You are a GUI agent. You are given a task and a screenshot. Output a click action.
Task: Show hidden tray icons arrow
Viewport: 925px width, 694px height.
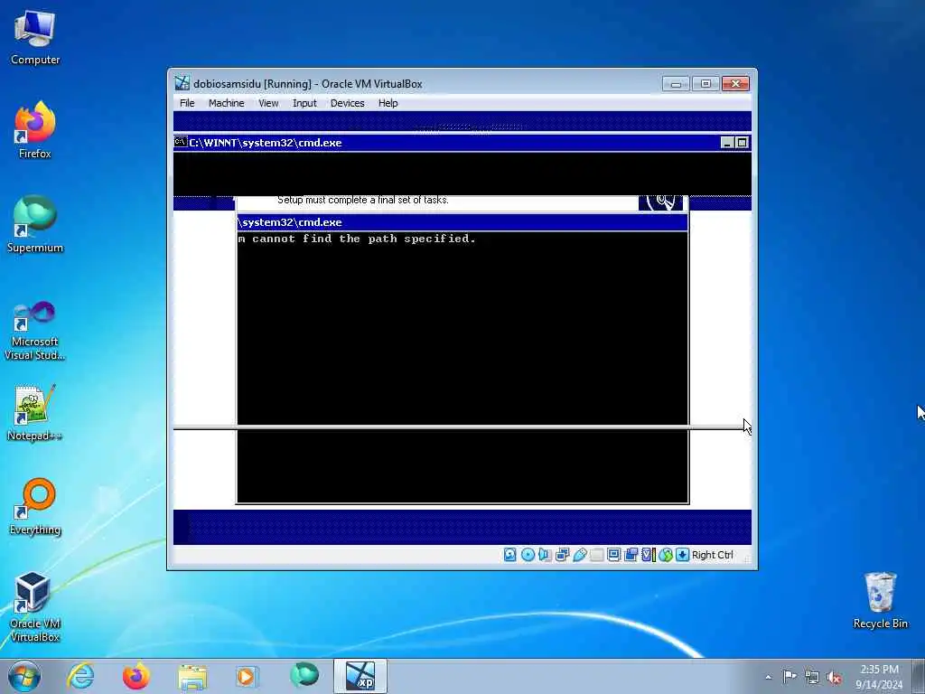[x=768, y=677]
